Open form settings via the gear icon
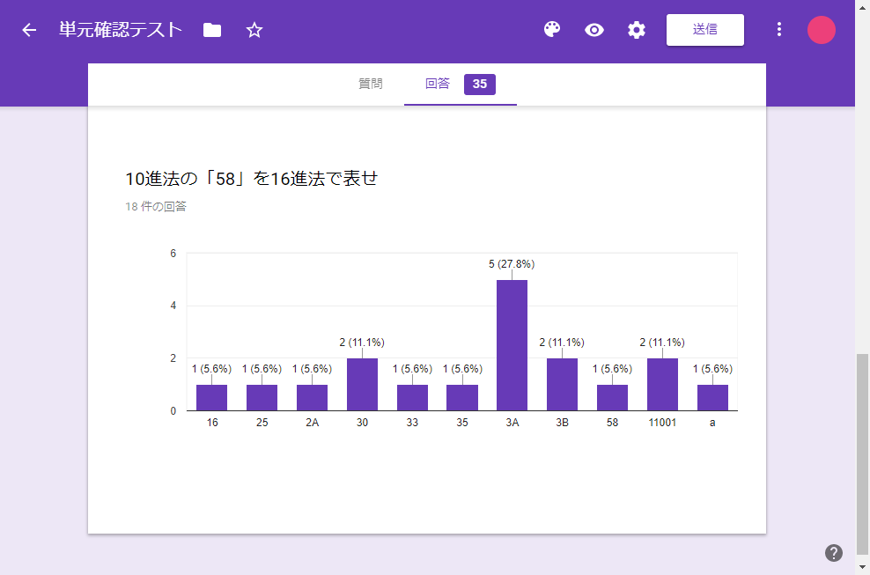Screen dimensions: 870x575 pyautogui.click(x=637, y=30)
